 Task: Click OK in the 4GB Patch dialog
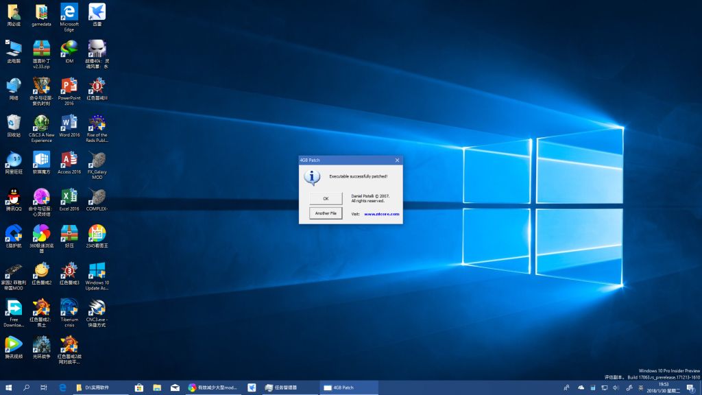coord(326,198)
